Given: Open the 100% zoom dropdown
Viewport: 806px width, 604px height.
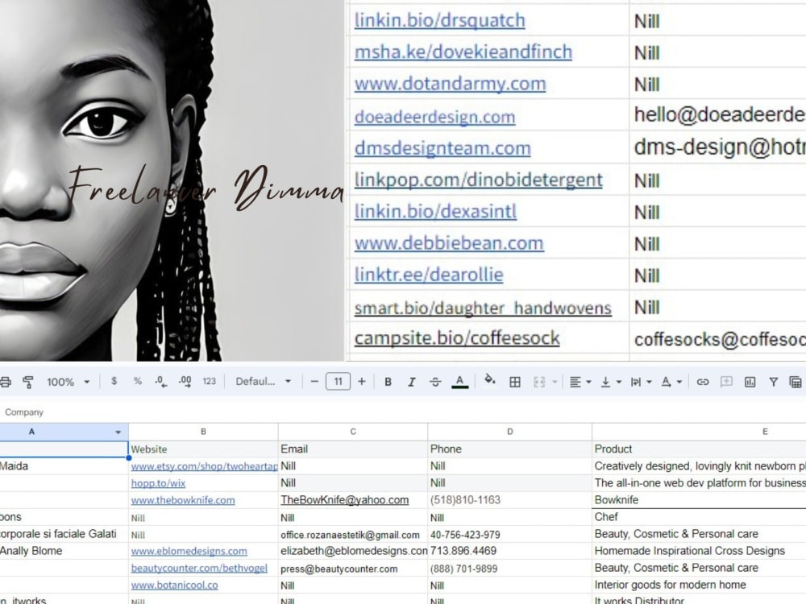Looking at the screenshot, I should coord(68,382).
